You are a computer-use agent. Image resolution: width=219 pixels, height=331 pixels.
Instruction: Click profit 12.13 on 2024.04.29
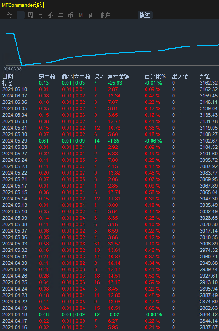(114, 269)
